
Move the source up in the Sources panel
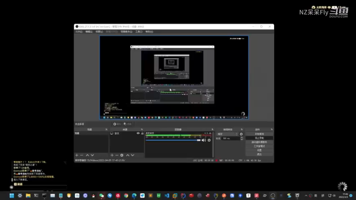point(128,155)
